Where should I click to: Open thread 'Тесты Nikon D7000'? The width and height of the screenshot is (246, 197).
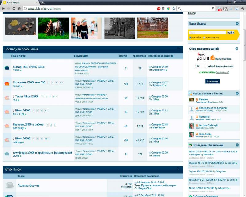coord(27,96)
